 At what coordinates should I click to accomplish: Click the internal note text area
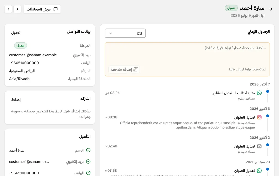tap(187, 54)
